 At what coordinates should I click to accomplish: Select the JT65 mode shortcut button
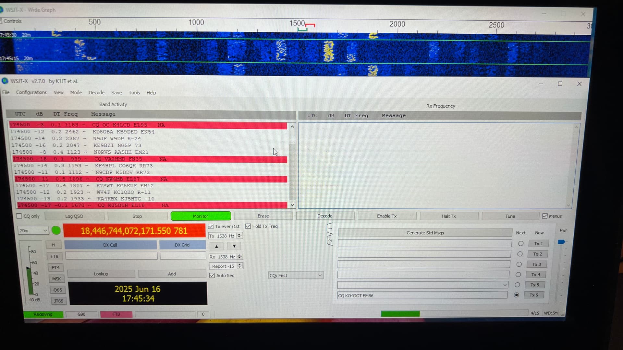59,301
